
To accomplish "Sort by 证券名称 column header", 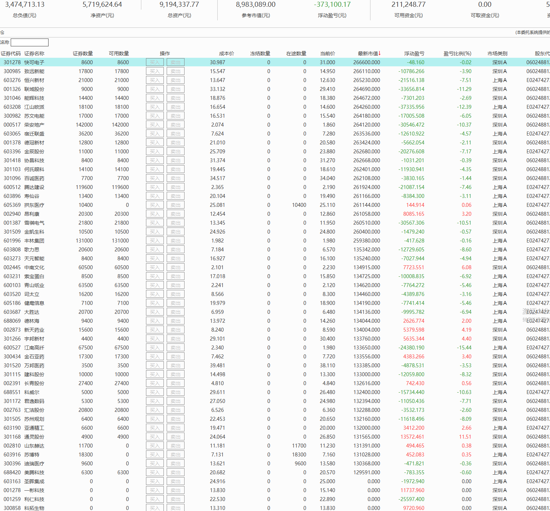I will click(34, 53).
